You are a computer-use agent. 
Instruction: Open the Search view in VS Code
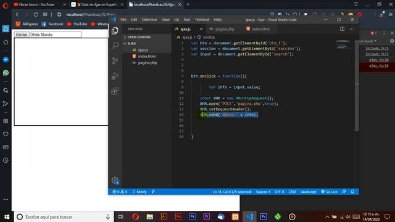point(115,46)
